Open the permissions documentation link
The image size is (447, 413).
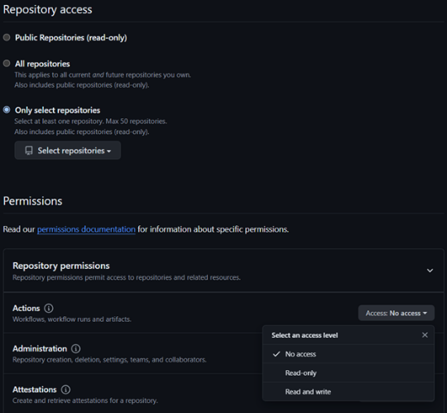(86, 229)
